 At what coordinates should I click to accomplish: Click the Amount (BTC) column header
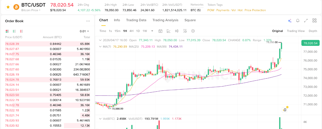[52, 37]
